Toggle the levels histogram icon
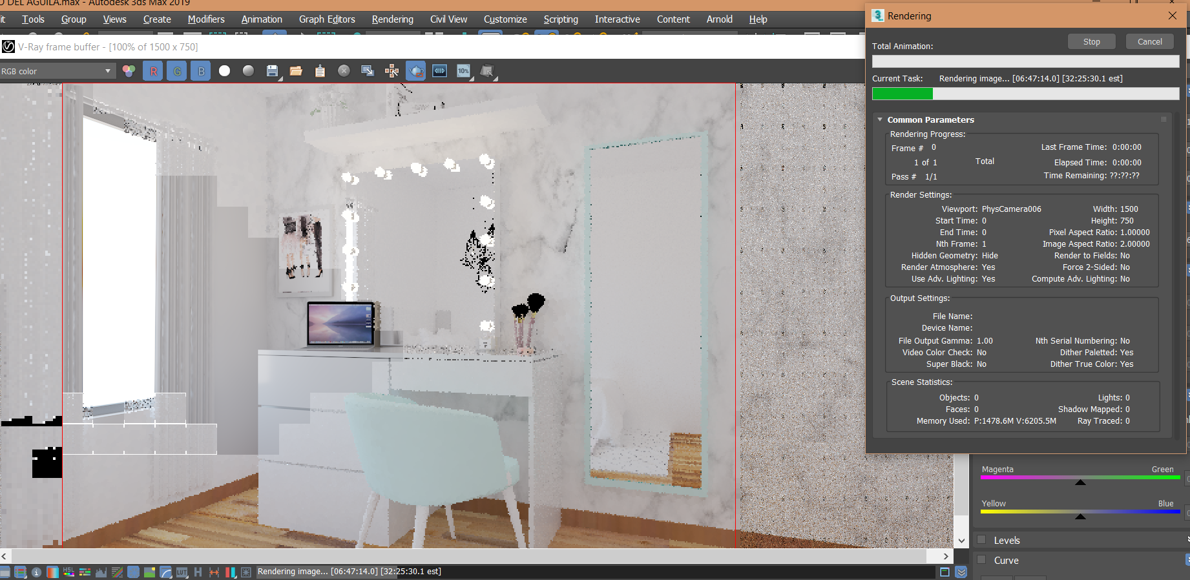 pos(101,572)
